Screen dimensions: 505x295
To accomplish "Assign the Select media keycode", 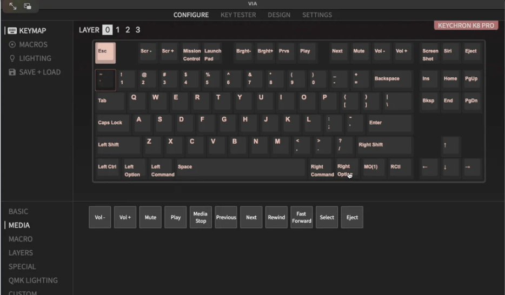I will 327,217.
